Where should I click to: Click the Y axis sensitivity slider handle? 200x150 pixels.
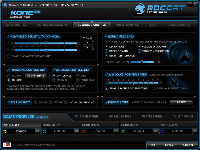click(45, 51)
